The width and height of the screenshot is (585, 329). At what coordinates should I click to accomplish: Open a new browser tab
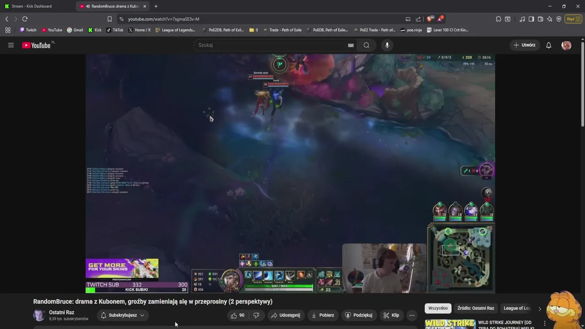156,6
